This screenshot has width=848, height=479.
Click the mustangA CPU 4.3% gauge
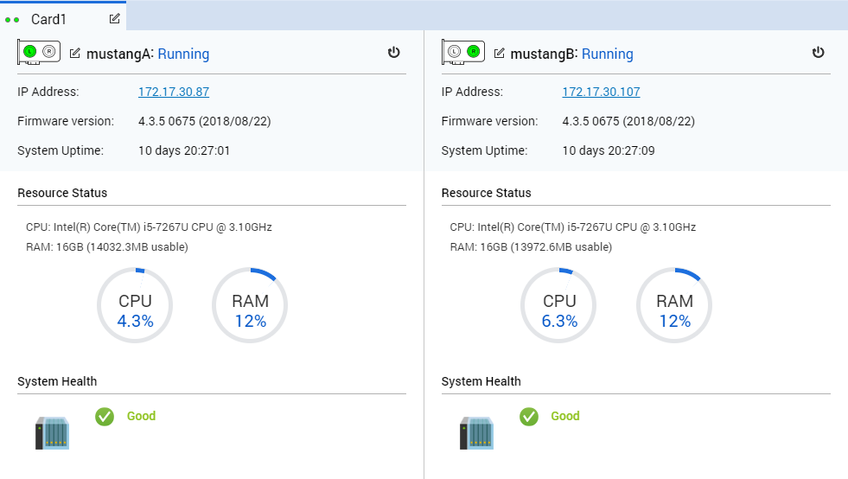click(135, 305)
